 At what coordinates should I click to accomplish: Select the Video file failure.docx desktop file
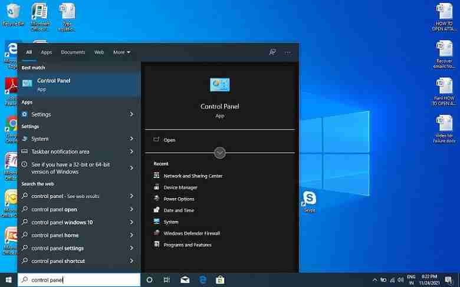pos(444,128)
